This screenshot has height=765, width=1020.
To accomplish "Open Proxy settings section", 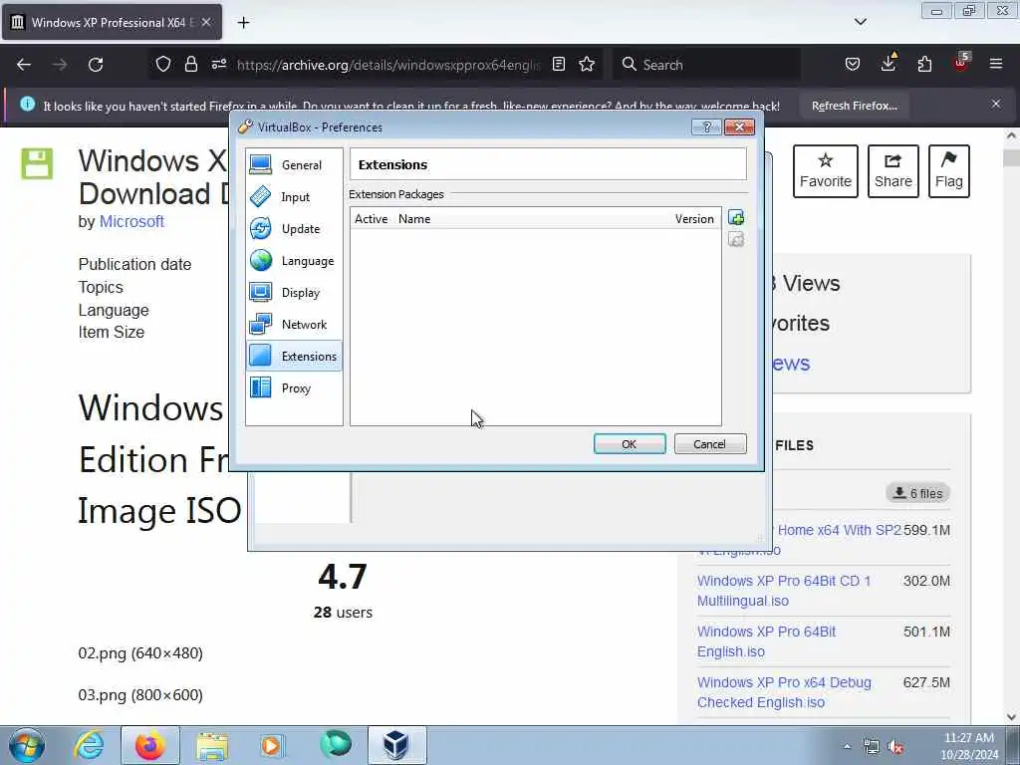I will click(294, 388).
